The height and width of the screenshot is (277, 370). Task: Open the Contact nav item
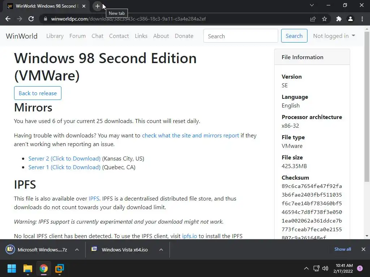[119, 36]
